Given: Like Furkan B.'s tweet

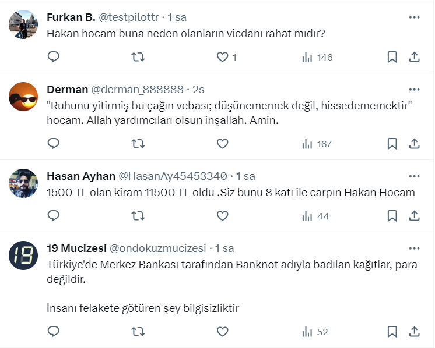Looking at the screenshot, I should click(x=222, y=57).
